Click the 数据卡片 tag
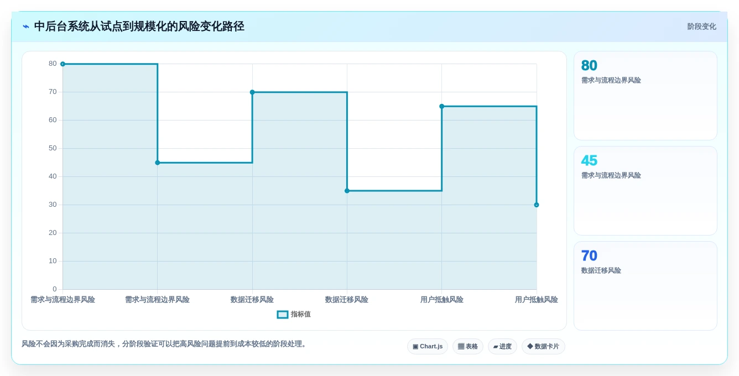The image size is (739, 376). [x=543, y=347]
